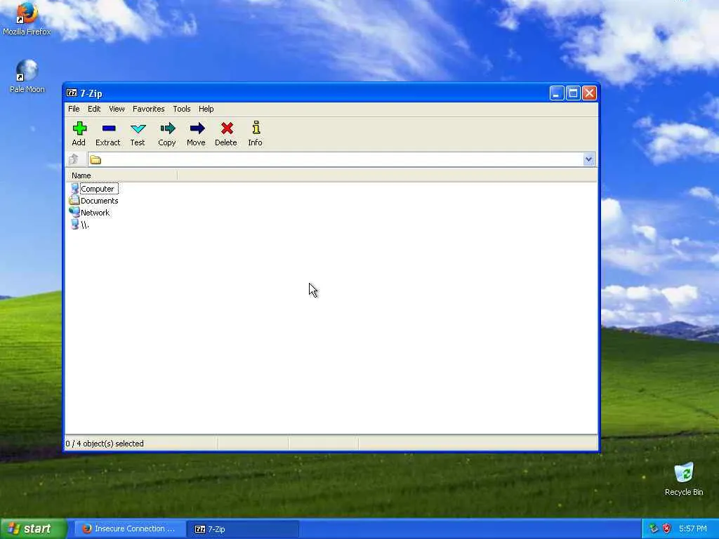Select the Computer icon in list
Screen dimensions: 719x539
pos(74,188)
